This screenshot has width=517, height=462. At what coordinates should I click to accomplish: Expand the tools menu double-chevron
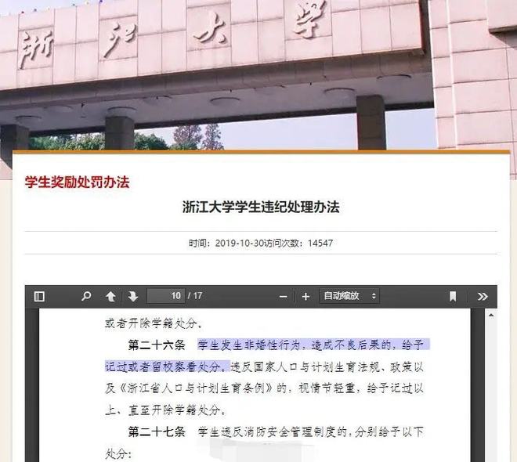click(x=482, y=296)
